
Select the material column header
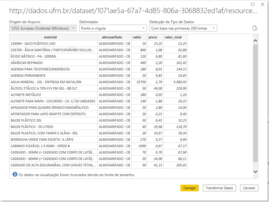pos(53,37)
